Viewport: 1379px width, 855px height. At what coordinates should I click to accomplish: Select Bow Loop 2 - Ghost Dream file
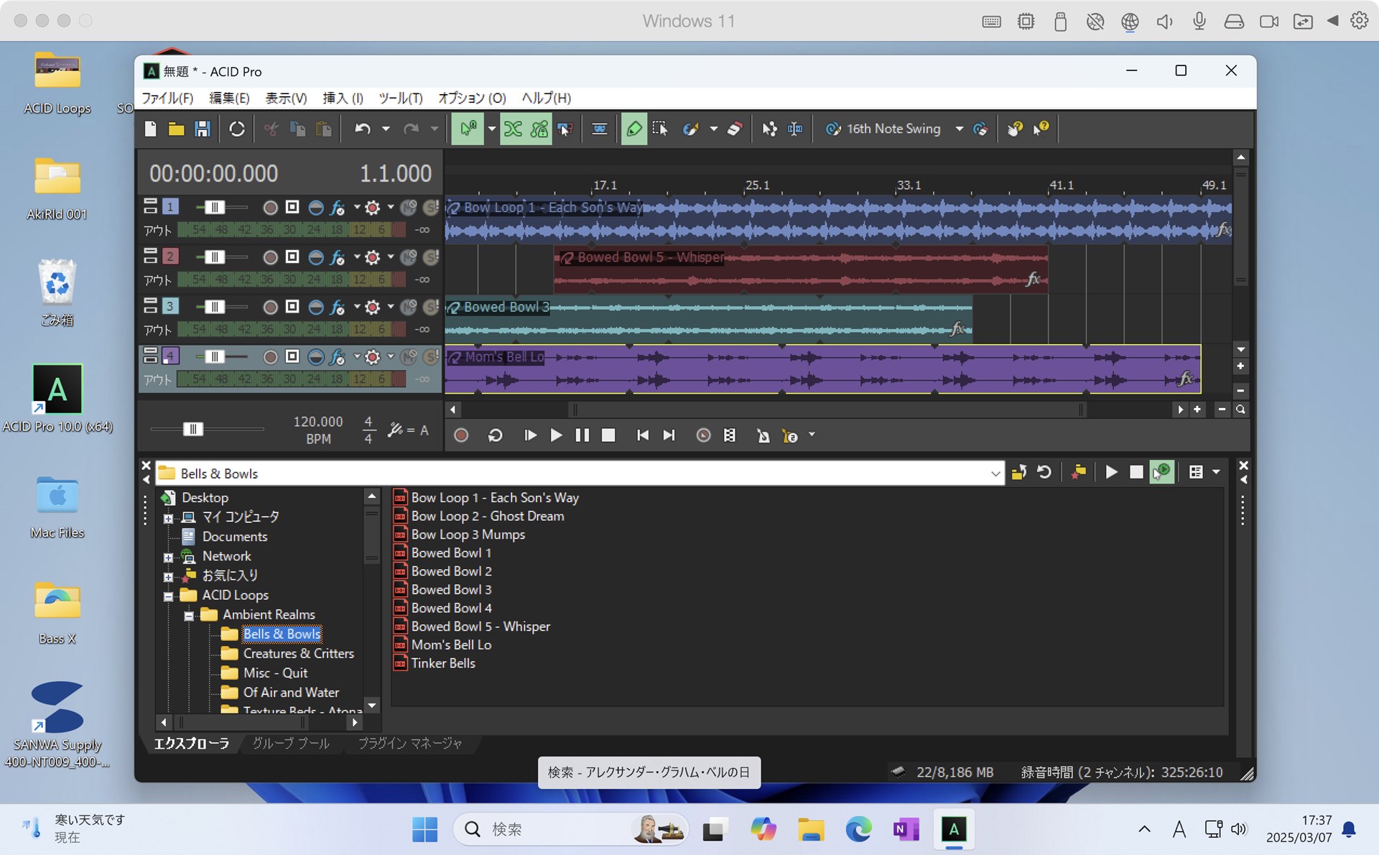click(488, 516)
